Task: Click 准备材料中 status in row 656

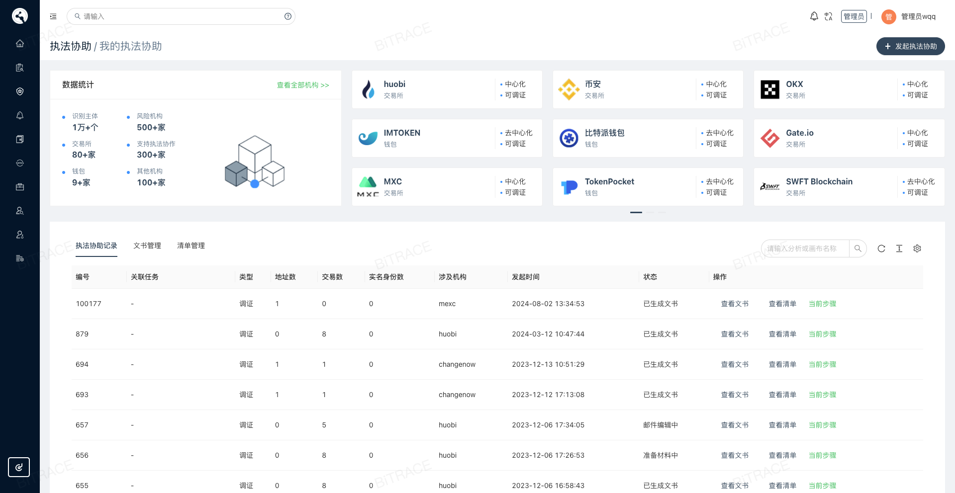Action: (x=661, y=455)
